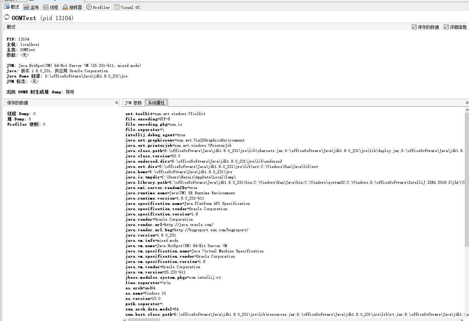Click the OOMTest (pid 13104) title

pos(43,18)
